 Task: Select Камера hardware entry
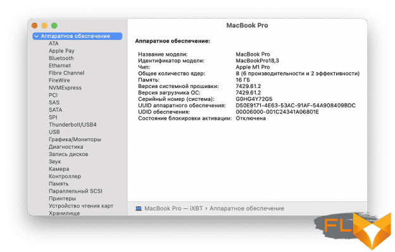click(x=59, y=169)
